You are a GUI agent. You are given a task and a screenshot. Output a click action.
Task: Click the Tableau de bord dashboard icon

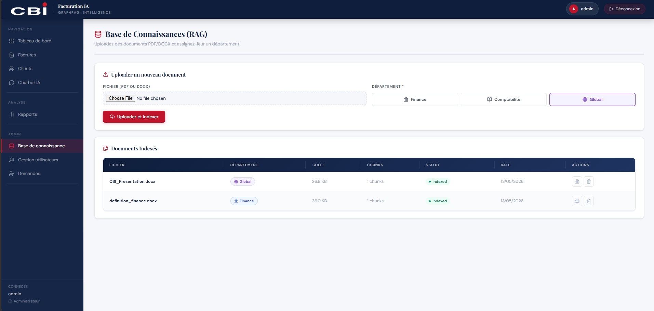(x=12, y=41)
